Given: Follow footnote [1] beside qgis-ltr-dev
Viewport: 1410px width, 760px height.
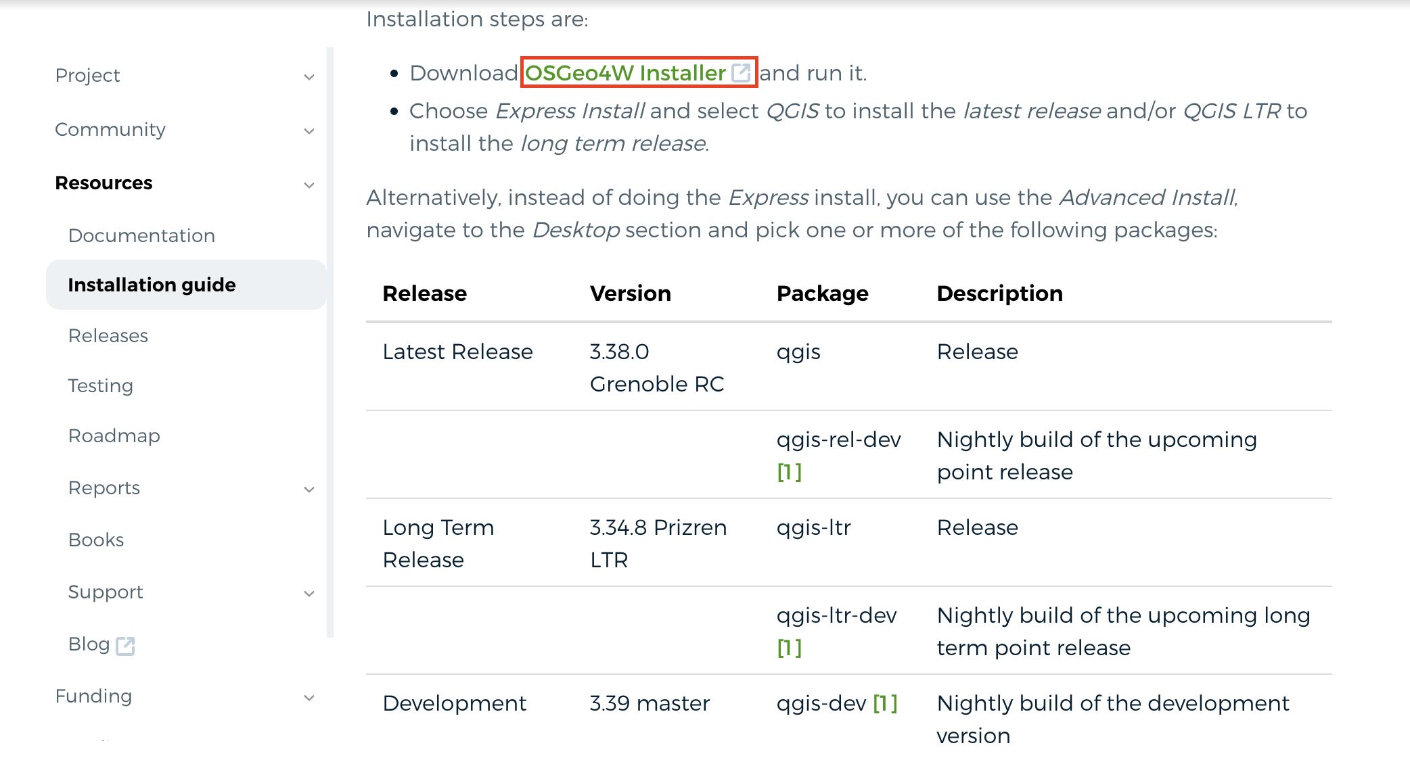Looking at the screenshot, I should 789,647.
